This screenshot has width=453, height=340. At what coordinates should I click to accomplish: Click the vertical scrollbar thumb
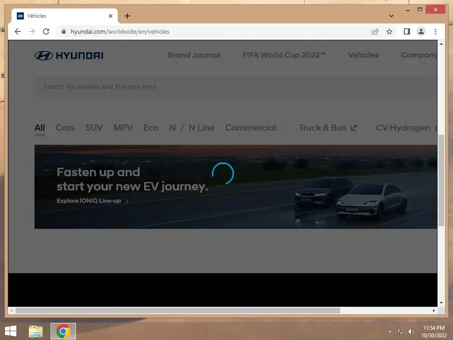click(x=441, y=181)
